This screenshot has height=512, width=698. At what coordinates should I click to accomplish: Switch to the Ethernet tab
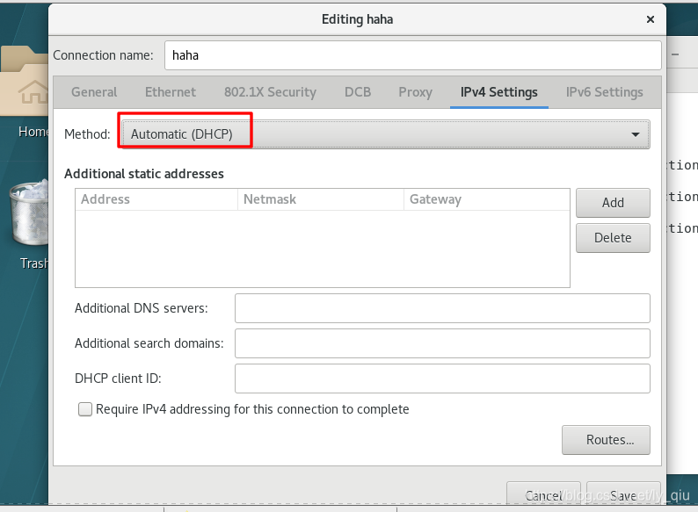170,92
